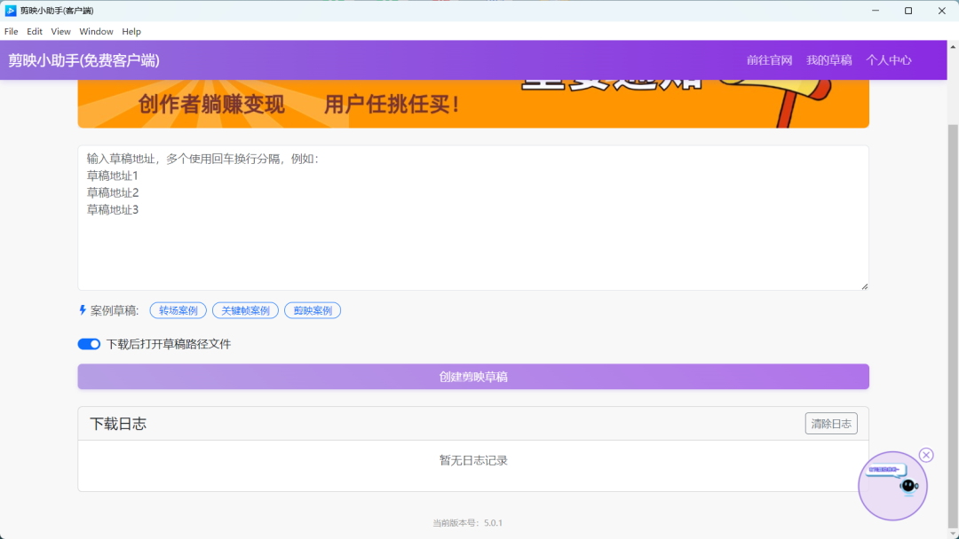The width and height of the screenshot is (959, 539).
Task: Click the textarea resize handle corner
Action: pyautogui.click(x=864, y=286)
